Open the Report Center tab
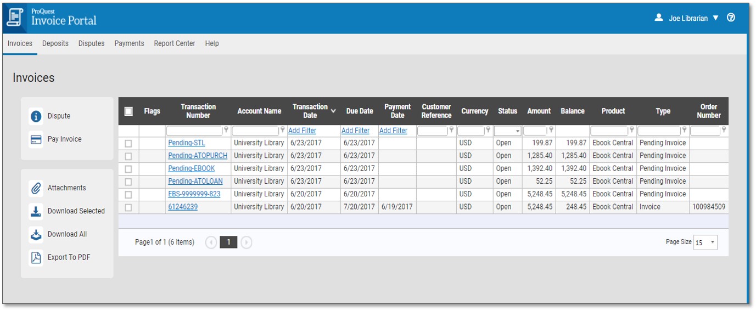Viewport: 756px width, 311px height. point(174,43)
